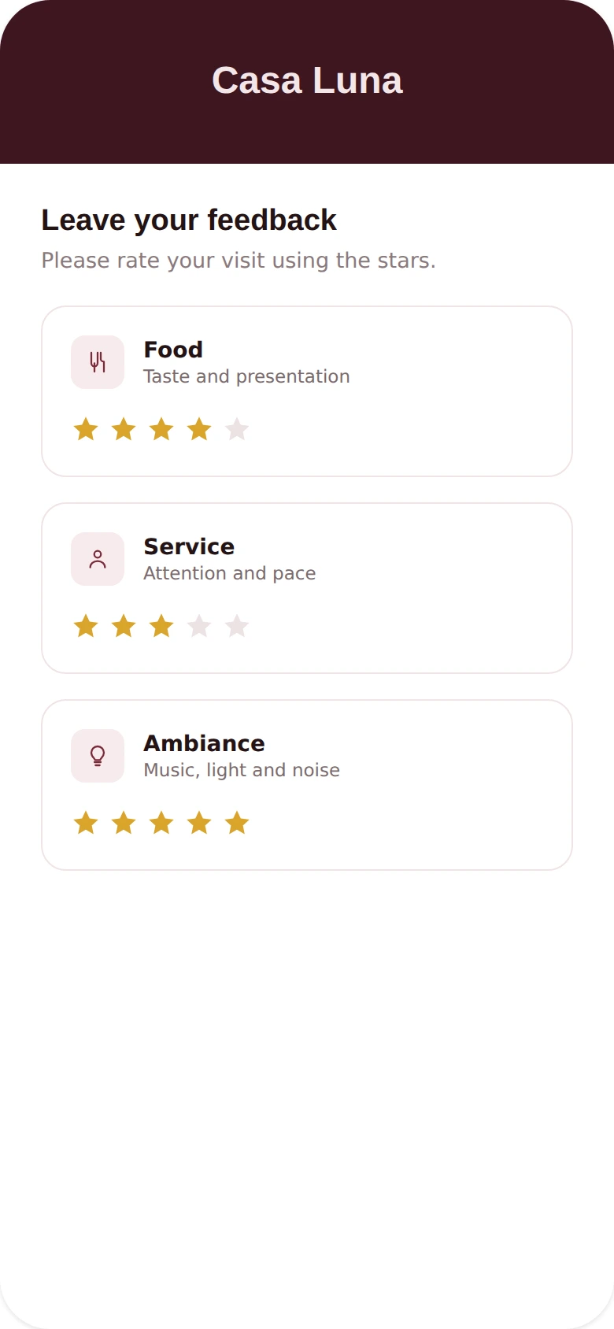Give Service five stars
Image resolution: width=614 pixels, height=1329 pixels.
click(x=237, y=627)
